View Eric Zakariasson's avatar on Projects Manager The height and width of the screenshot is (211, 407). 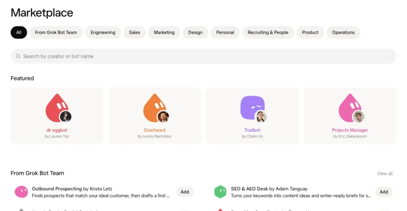[359, 117]
